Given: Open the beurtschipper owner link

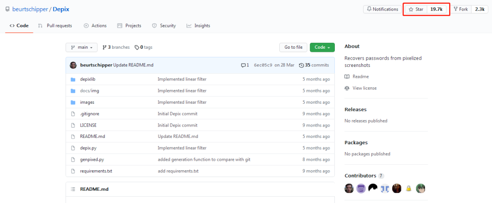Looking at the screenshot, I should pos(30,9).
